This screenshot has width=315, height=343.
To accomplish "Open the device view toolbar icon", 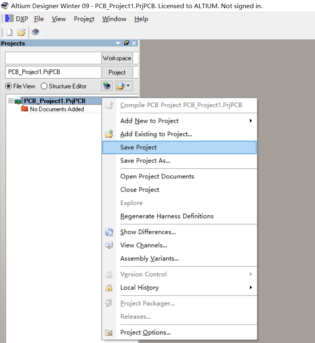I will click(35, 32).
